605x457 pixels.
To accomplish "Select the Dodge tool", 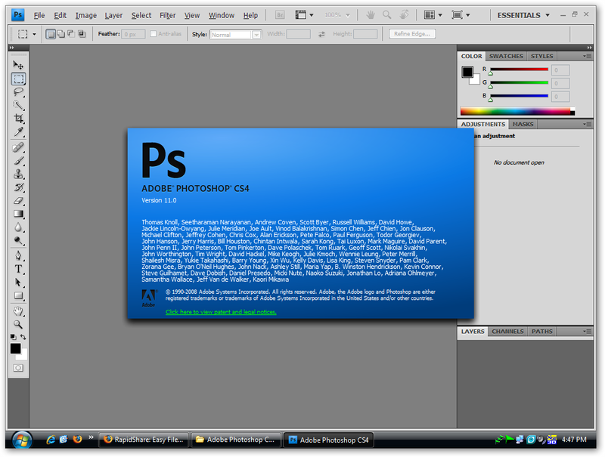I will point(18,241).
